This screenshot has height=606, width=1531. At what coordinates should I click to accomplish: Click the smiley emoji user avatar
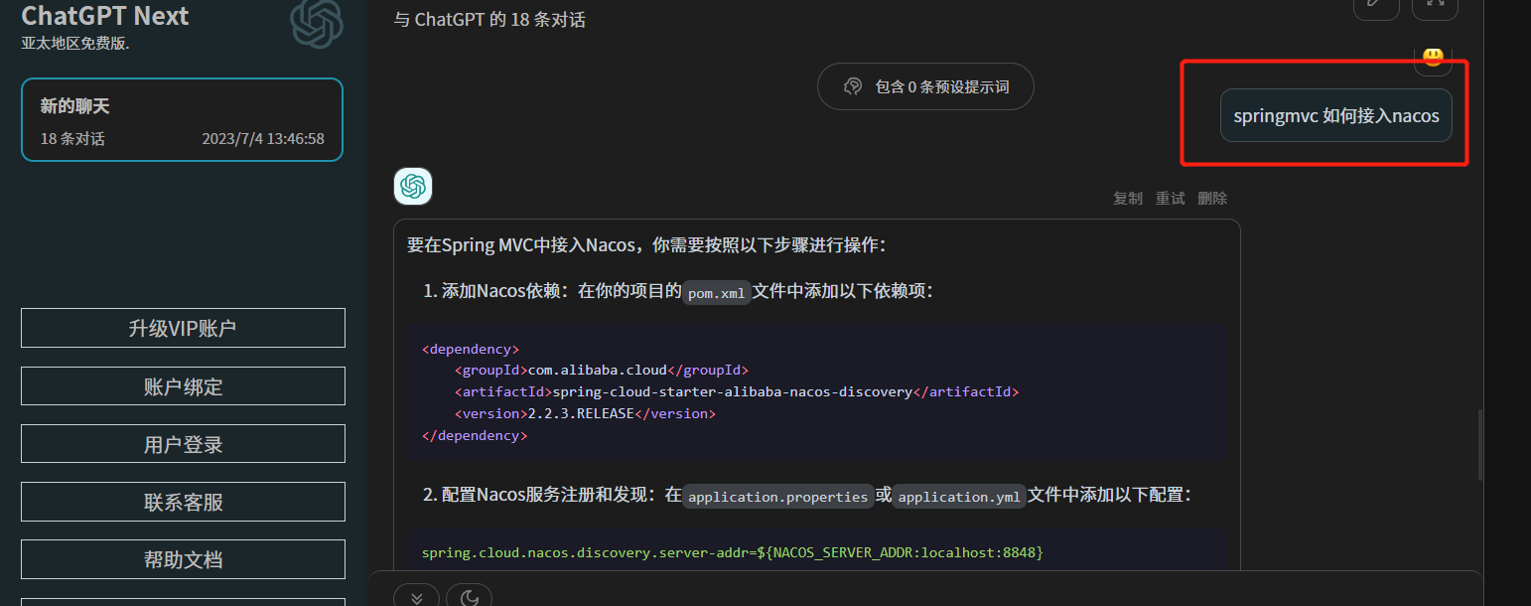[1433, 58]
